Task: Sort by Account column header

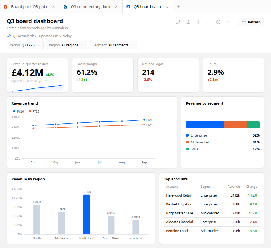Action: coord(172,187)
